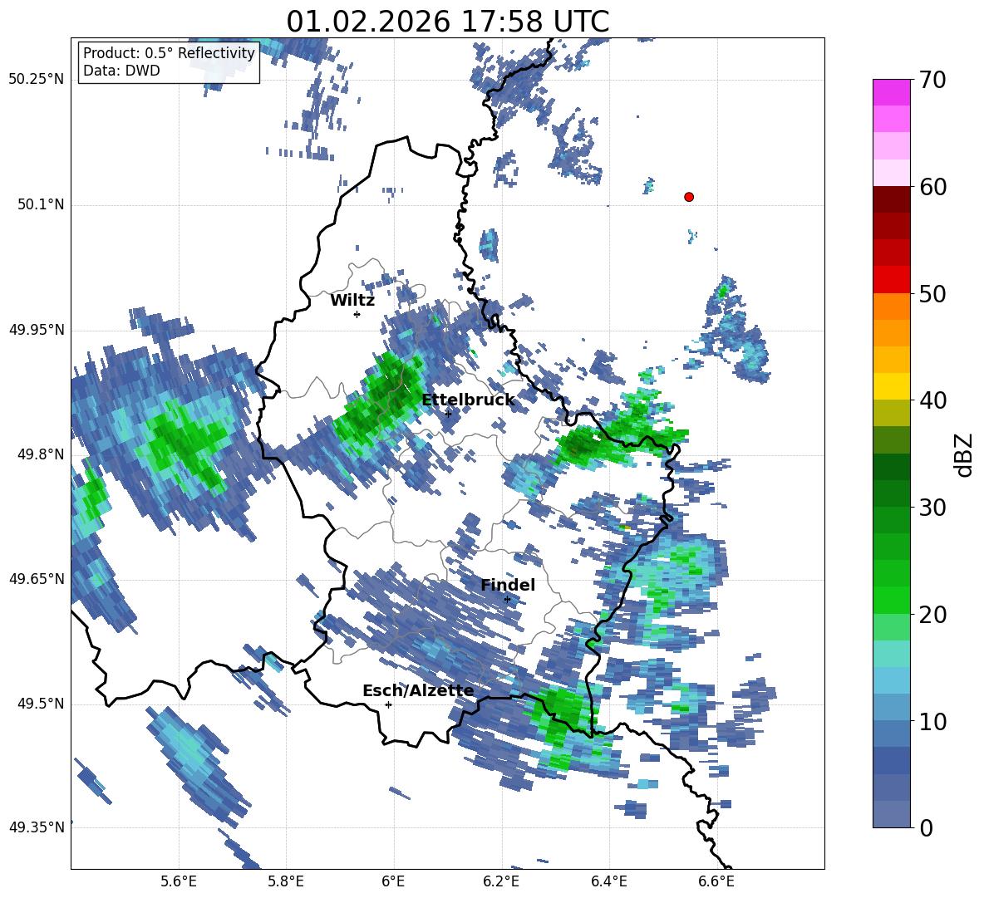Click the 6.2°E longitude label
Viewport: 984px width, 898px height.
[x=501, y=881]
